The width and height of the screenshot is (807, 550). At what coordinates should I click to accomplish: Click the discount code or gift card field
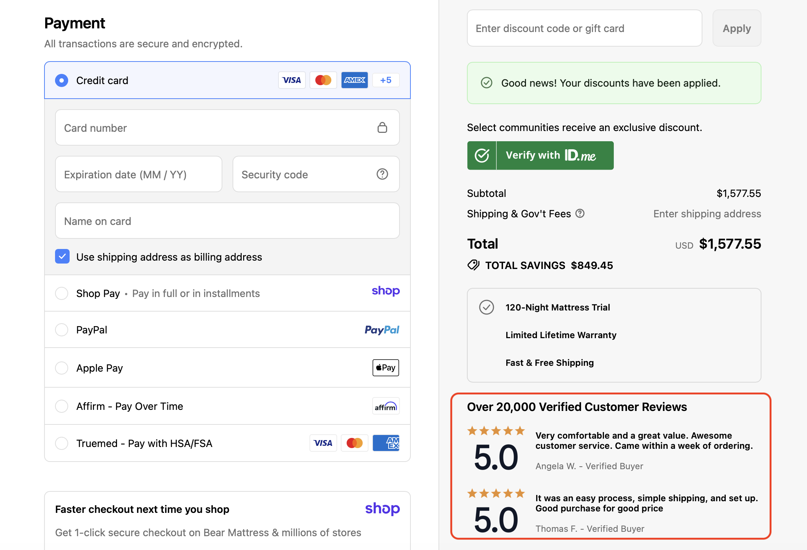click(583, 28)
